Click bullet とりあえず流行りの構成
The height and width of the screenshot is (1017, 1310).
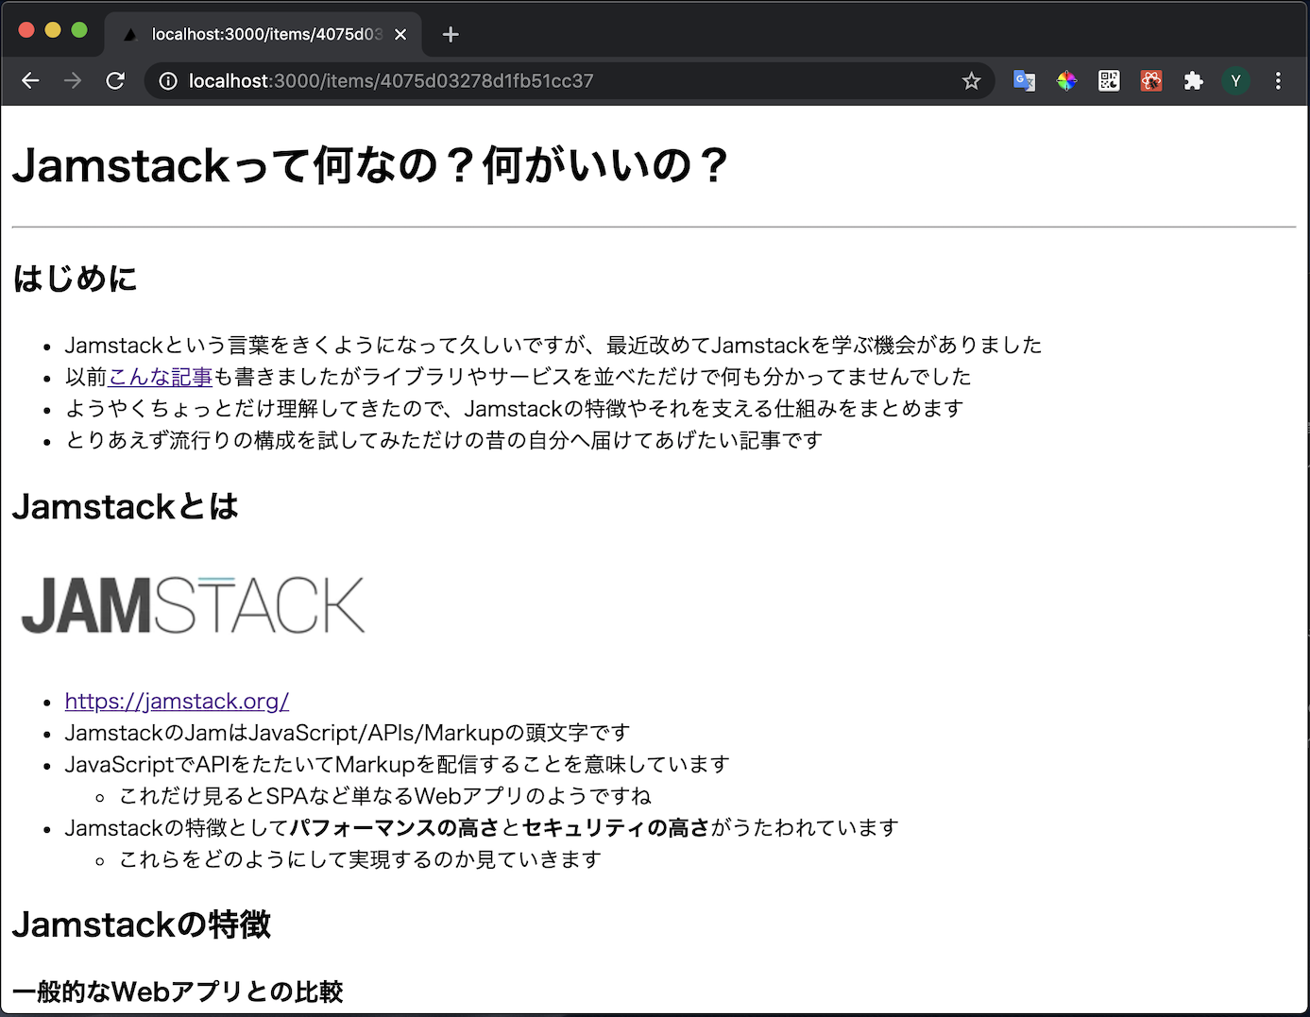pyautogui.click(x=444, y=440)
